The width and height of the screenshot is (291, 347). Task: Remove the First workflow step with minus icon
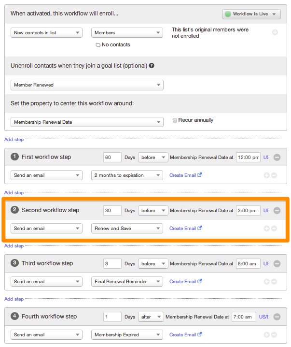click(x=277, y=157)
